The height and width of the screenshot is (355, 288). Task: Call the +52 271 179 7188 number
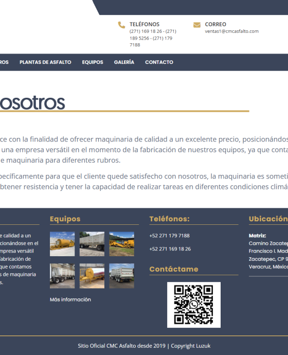169,236
